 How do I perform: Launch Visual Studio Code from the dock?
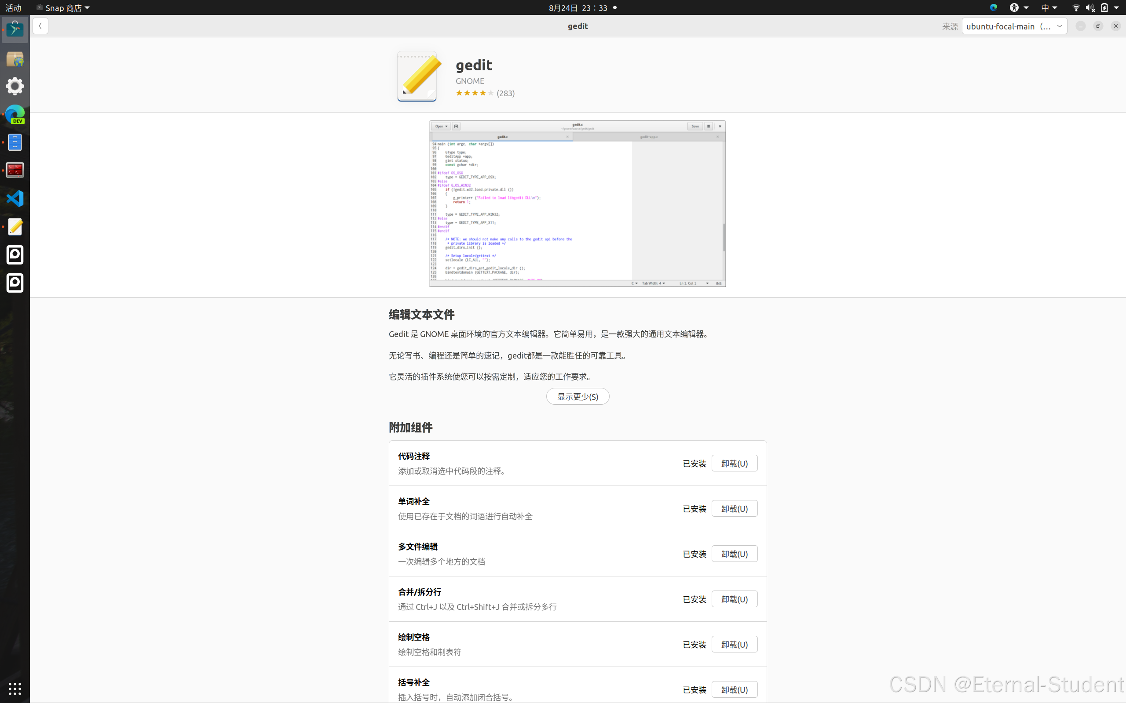pos(15,199)
